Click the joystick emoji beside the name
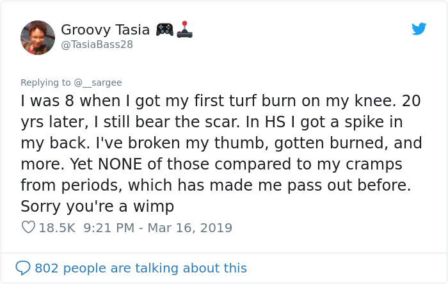Screen dimensions: 448x284 [186, 29]
